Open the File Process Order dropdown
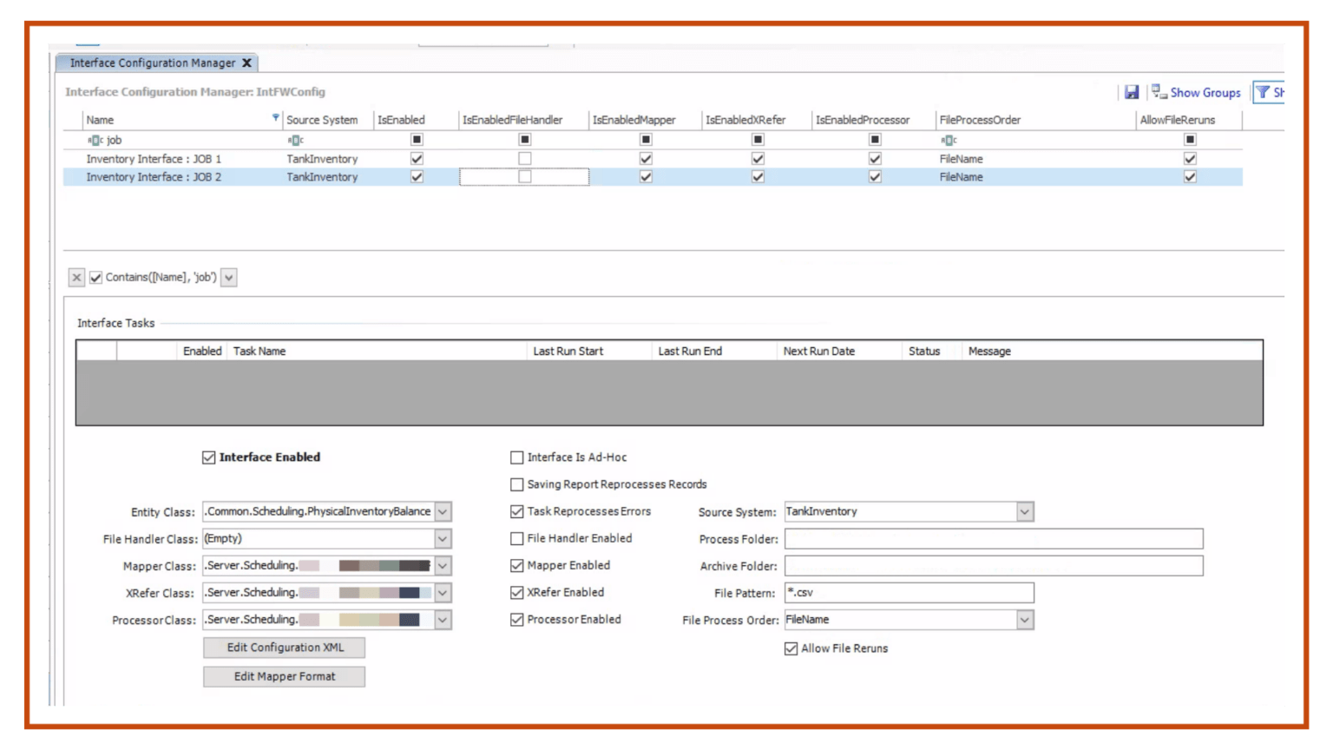 pyautogui.click(x=1025, y=620)
